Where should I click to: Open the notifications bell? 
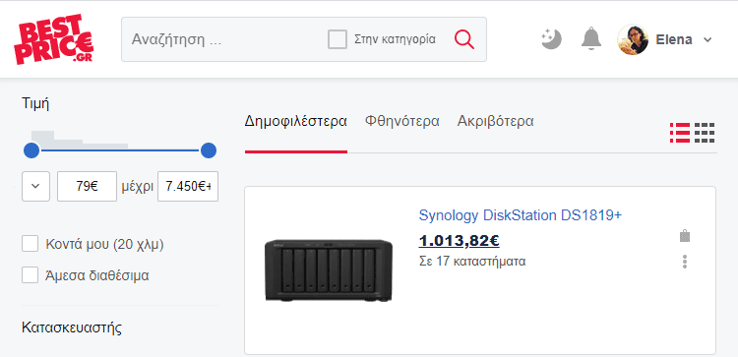point(591,39)
